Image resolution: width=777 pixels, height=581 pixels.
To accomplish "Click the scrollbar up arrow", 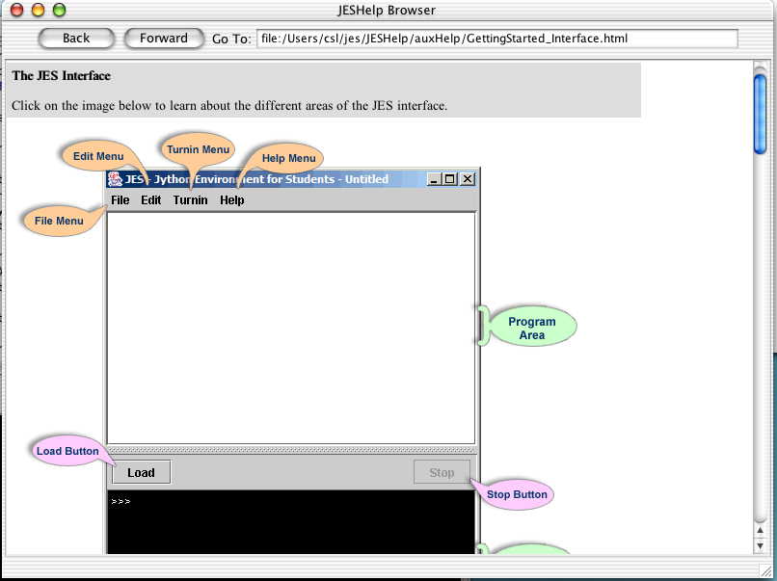I will pyautogui.click(x=761, y=531).
